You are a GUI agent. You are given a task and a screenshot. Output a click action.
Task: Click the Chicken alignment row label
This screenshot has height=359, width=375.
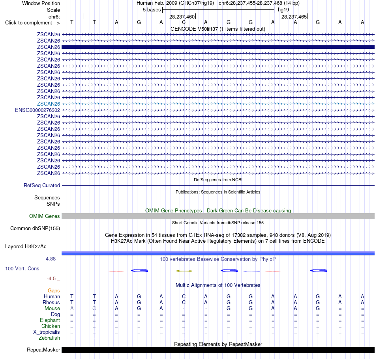(x=51, y=326)
